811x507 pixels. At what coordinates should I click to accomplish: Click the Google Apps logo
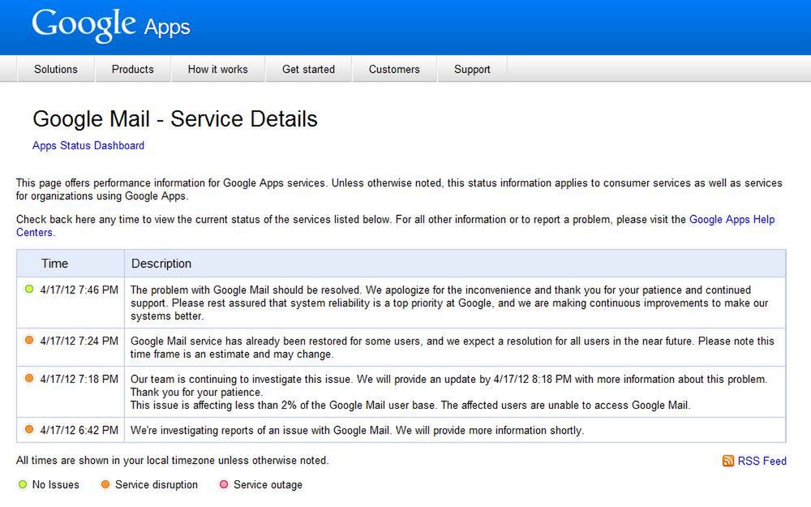[110, 25]
